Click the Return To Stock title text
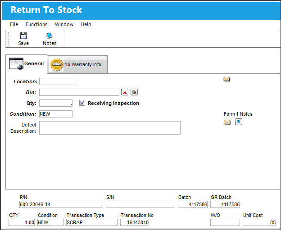281x230 pixels. 46,10
